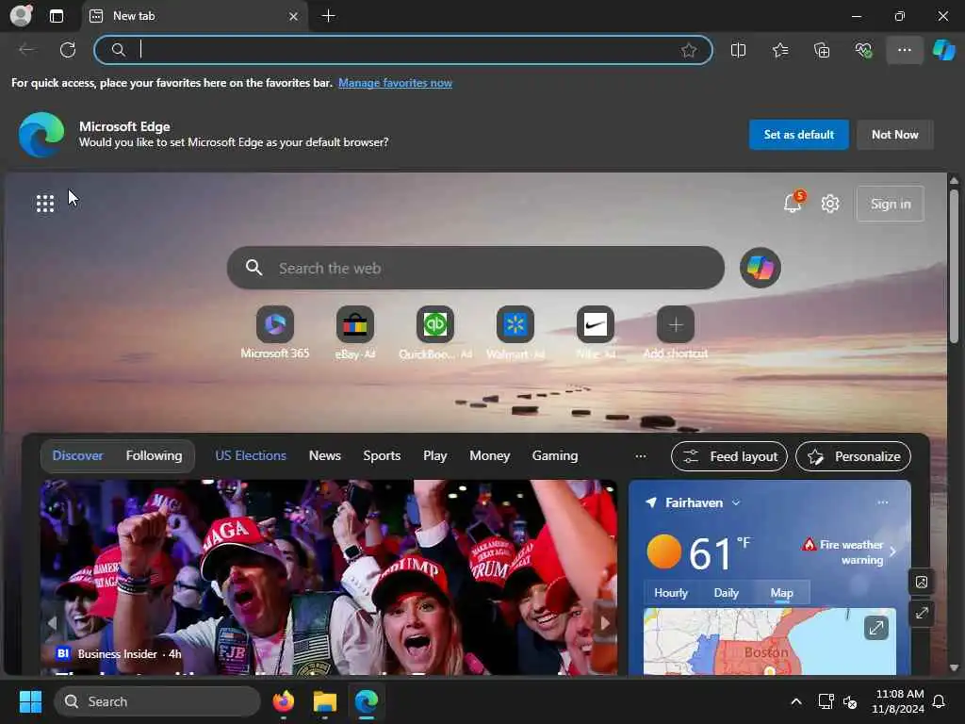Viewport: 965px width, 724px height.
Task: Expand the weather map view
Action: click(x=875, y=628)
